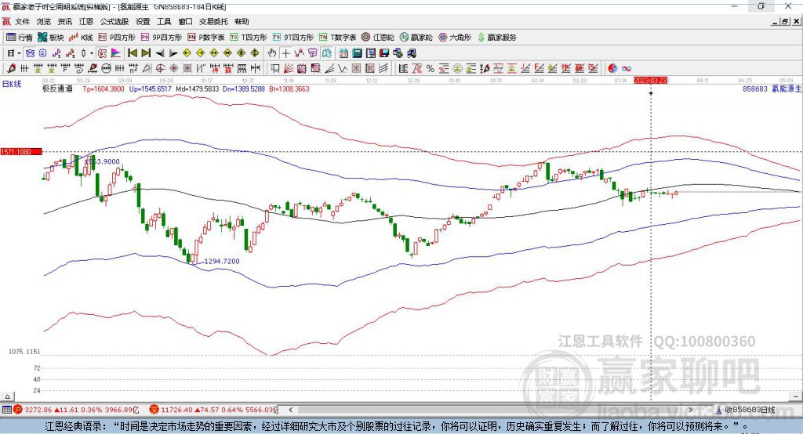The width and height of the screenshot is (803, 434).
Task: Open the 交易委托 menu
Action: [213, 21]
